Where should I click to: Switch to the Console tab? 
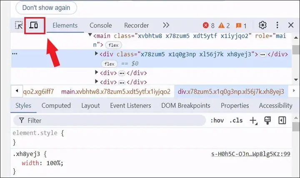click(x=101, y=25)
